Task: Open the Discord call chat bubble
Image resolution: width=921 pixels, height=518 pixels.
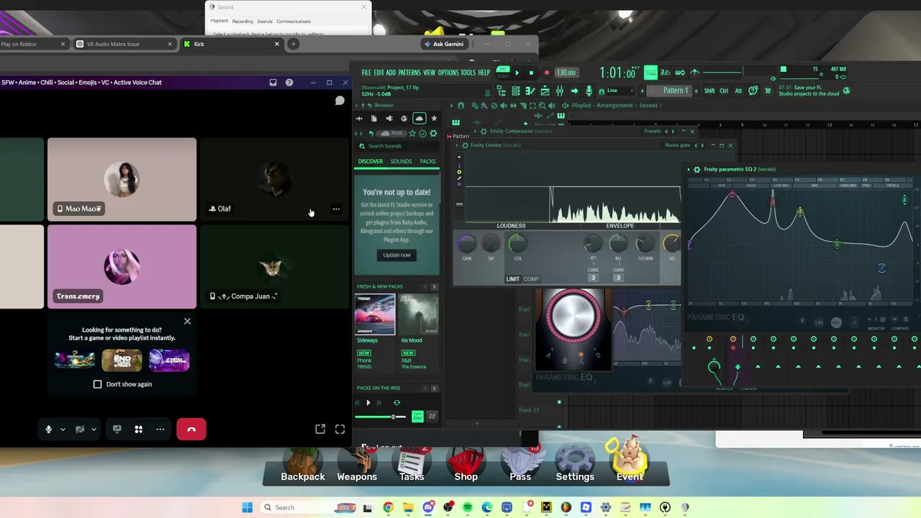Action: 340,101
